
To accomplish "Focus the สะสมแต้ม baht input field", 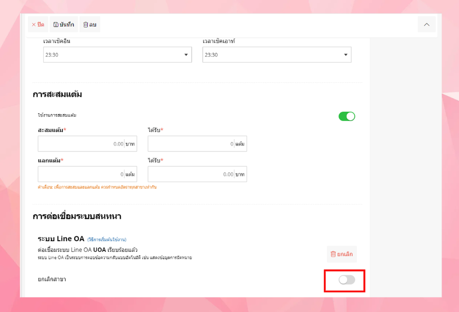I will pos(87,144).
